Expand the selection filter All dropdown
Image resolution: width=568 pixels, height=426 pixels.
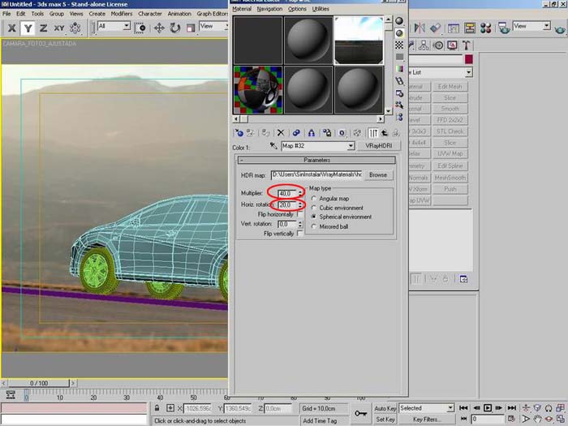click(126, 27)
